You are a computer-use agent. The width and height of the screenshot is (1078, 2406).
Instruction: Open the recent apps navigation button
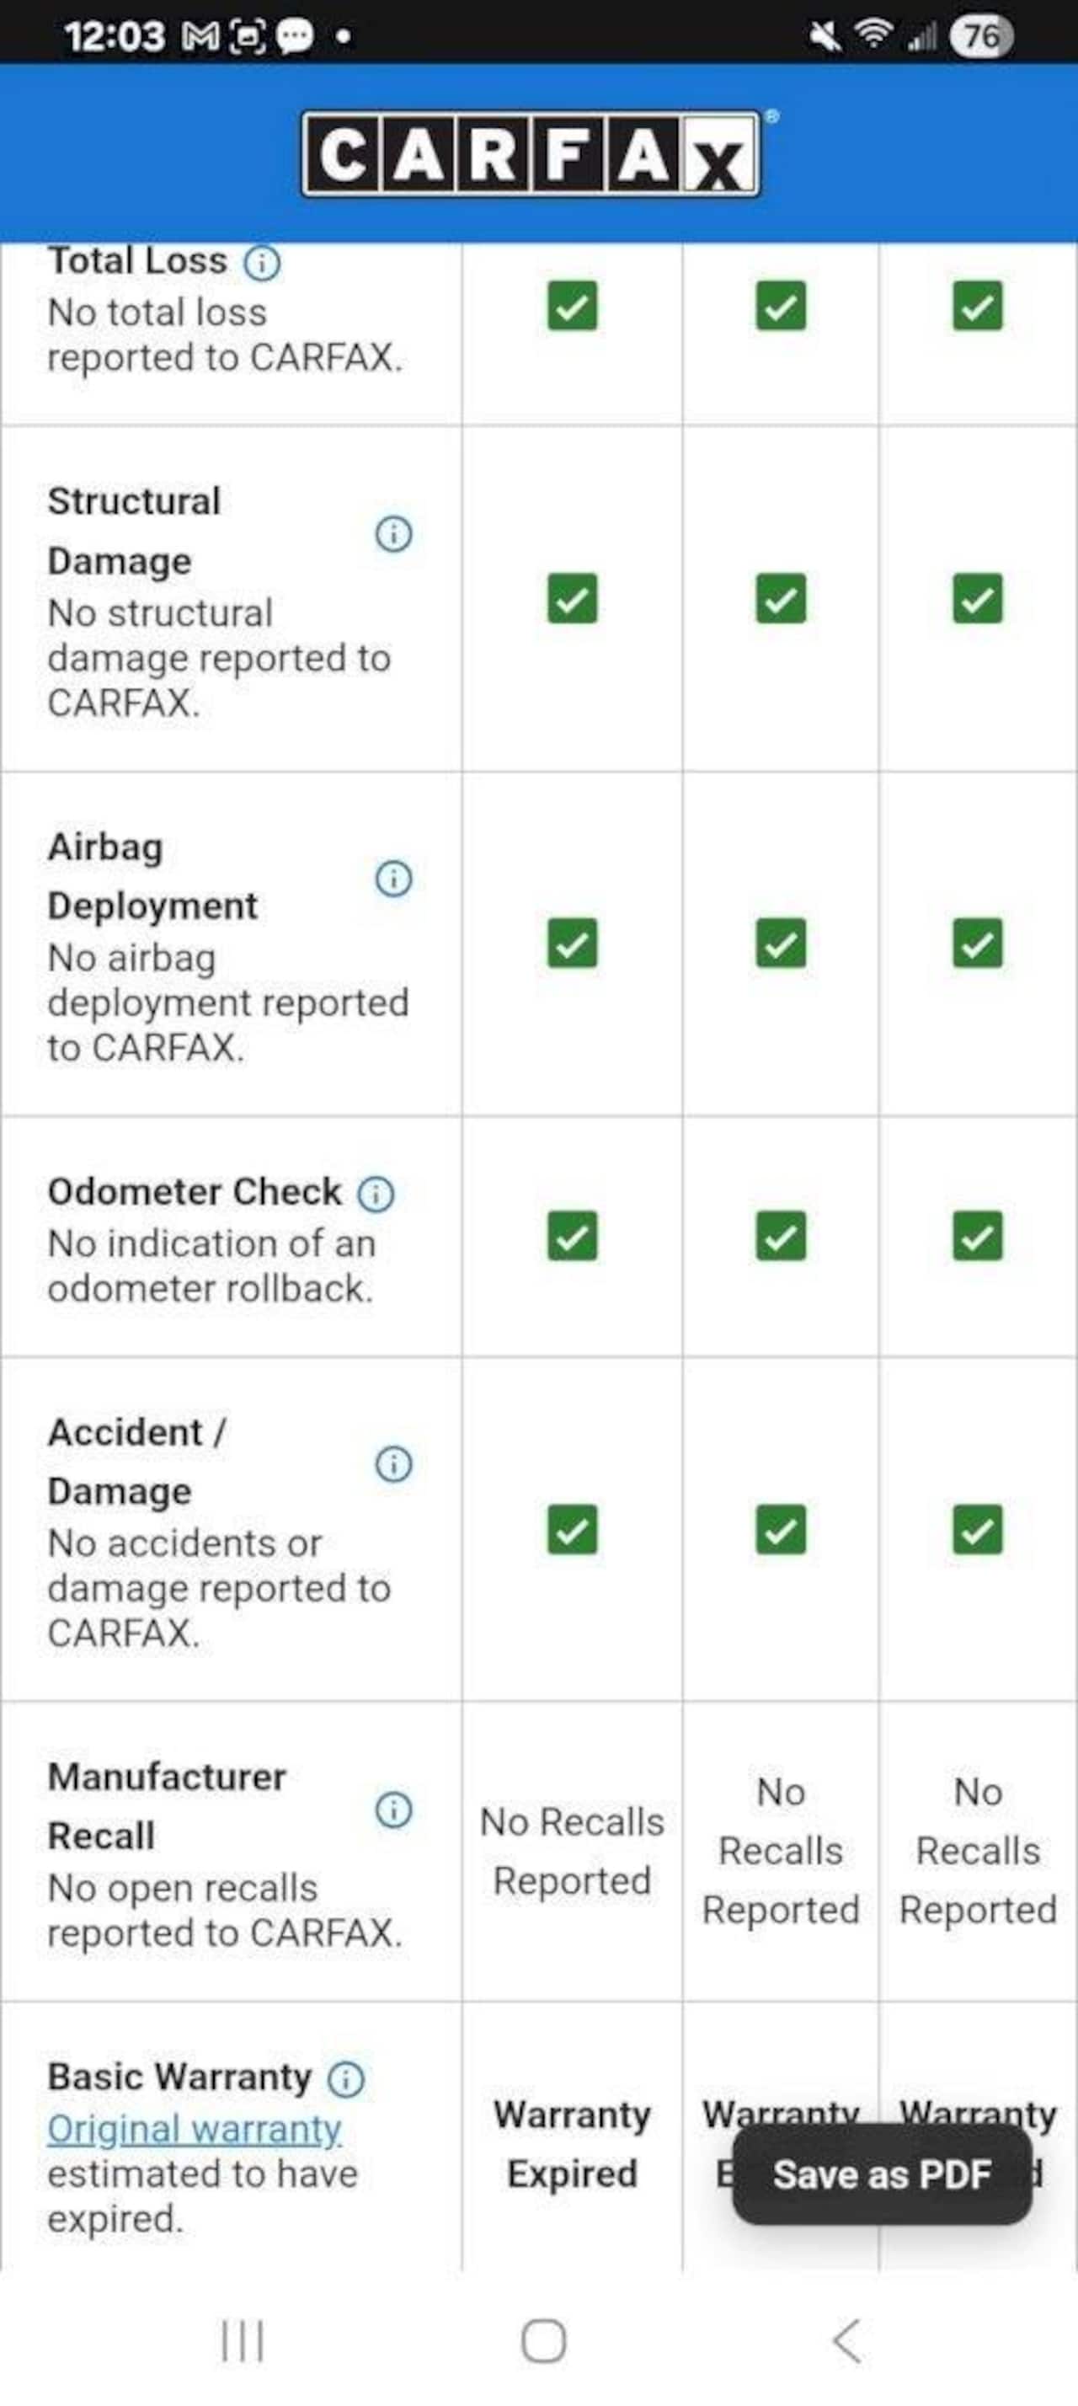(x=243, y=2340)
